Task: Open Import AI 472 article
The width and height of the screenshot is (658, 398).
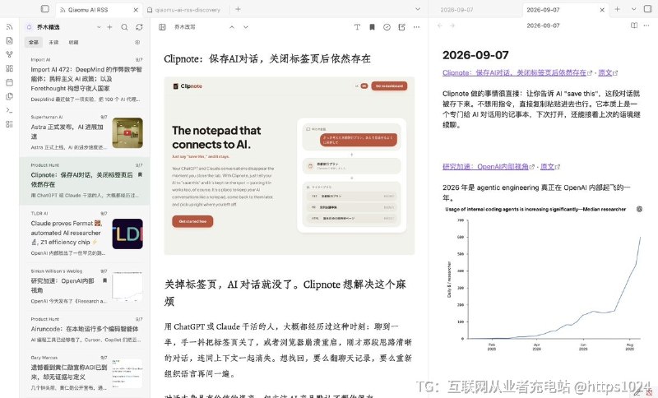Action: point(85,79)
